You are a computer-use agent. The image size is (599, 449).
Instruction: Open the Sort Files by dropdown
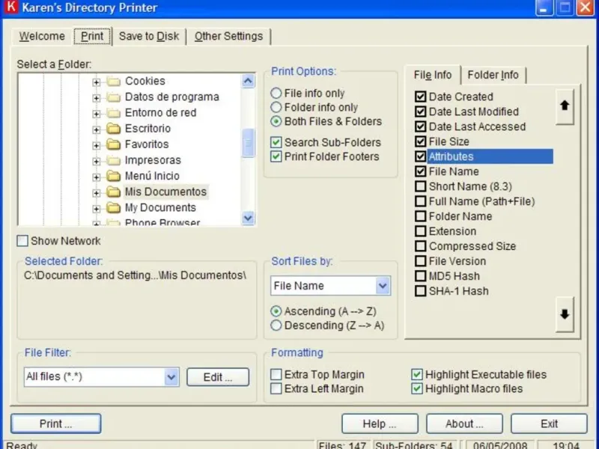pos(383,286)
